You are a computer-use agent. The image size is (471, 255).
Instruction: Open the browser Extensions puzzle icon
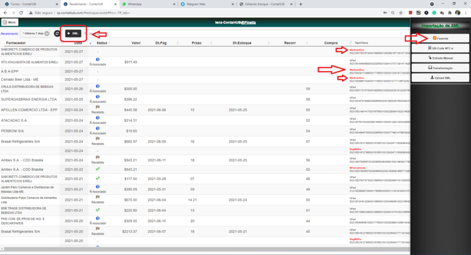[x=450, y=12]
